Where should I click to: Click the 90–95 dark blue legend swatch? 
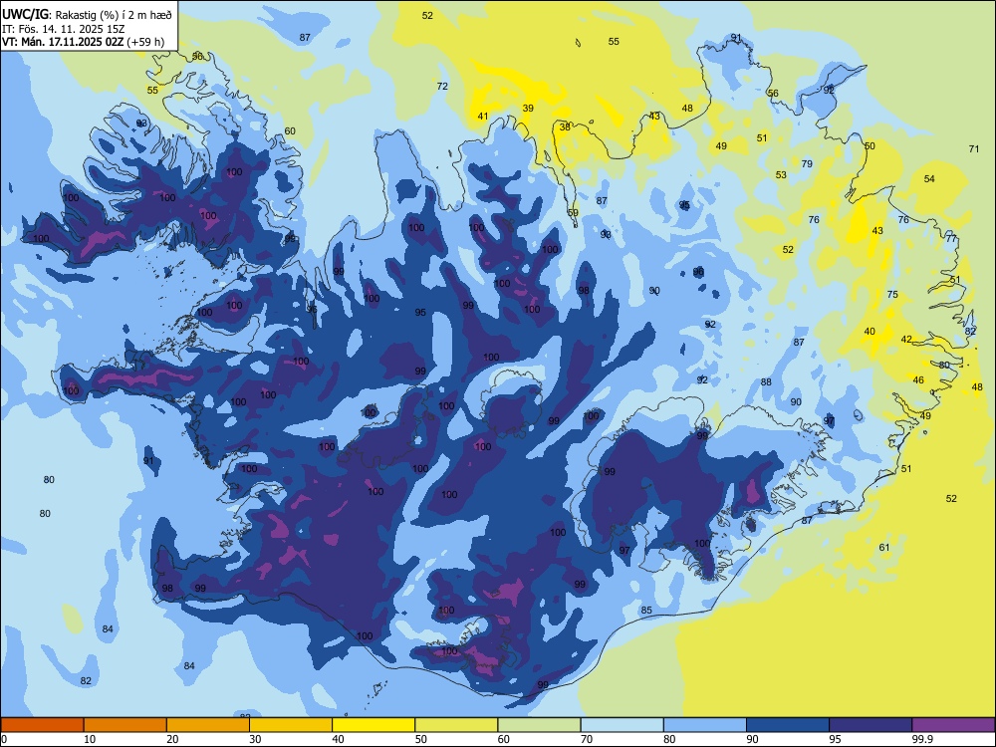[788, 725]
